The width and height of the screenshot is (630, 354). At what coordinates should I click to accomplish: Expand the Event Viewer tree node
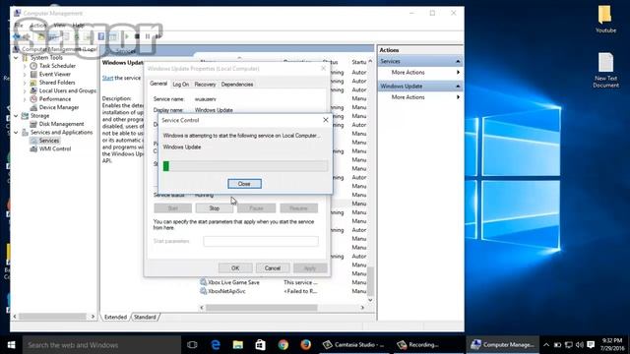click(25, 75)
